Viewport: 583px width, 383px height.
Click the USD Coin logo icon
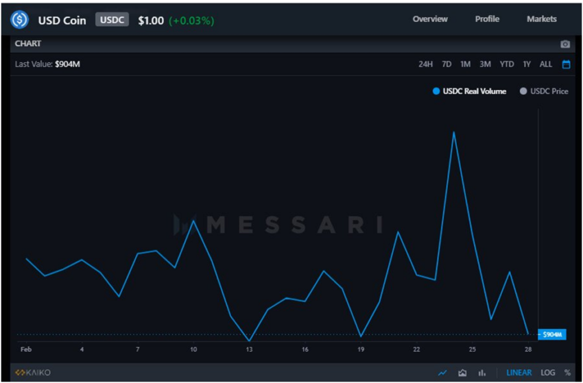[20, 20]
